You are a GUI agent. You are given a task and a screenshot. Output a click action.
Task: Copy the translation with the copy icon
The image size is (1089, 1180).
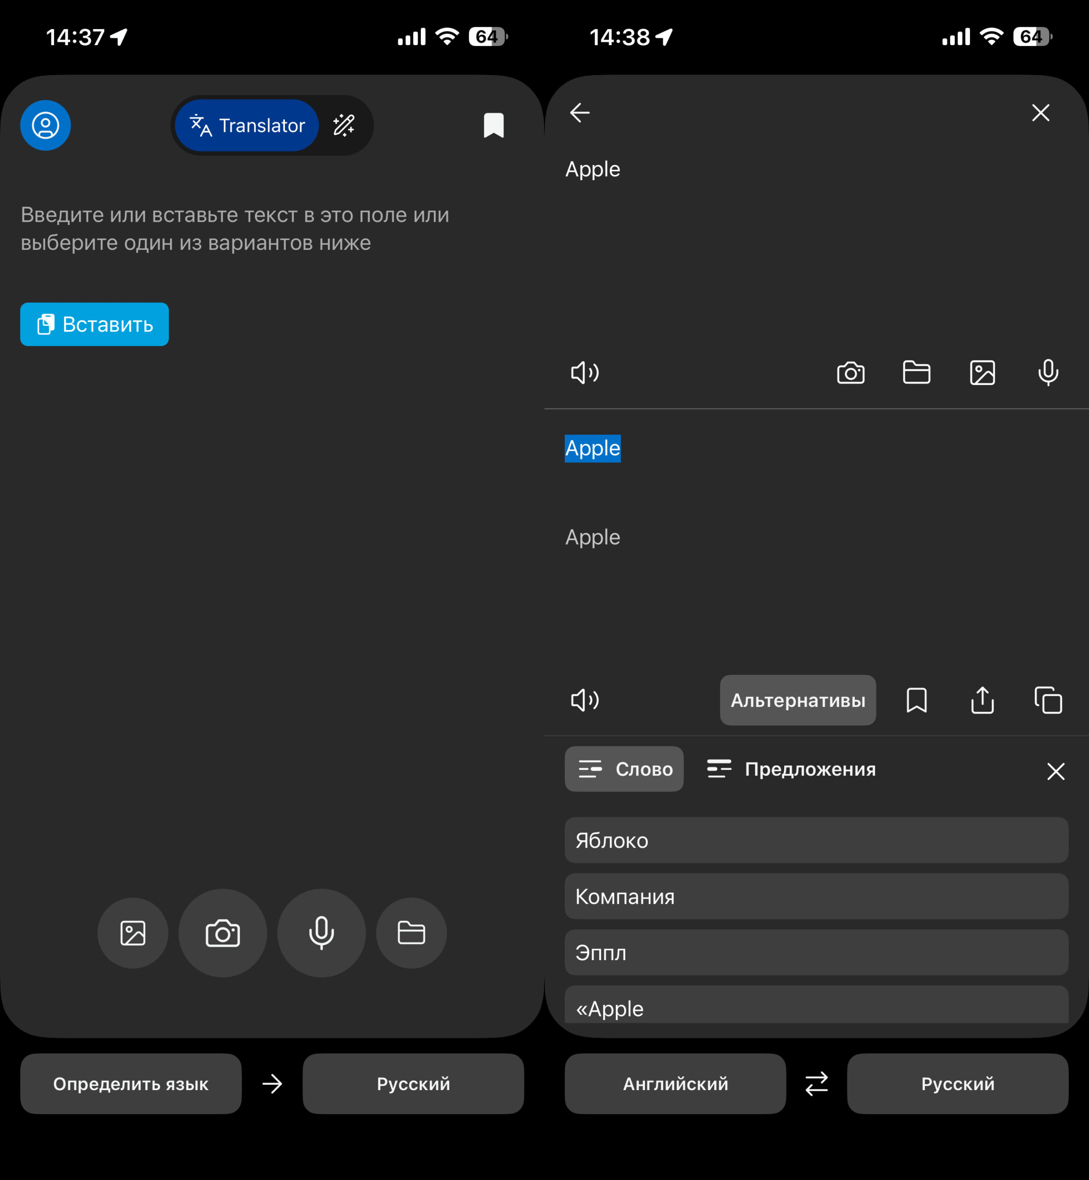(1048, 700)
